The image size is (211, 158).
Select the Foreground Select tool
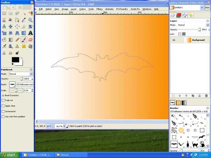coord(11,20)
